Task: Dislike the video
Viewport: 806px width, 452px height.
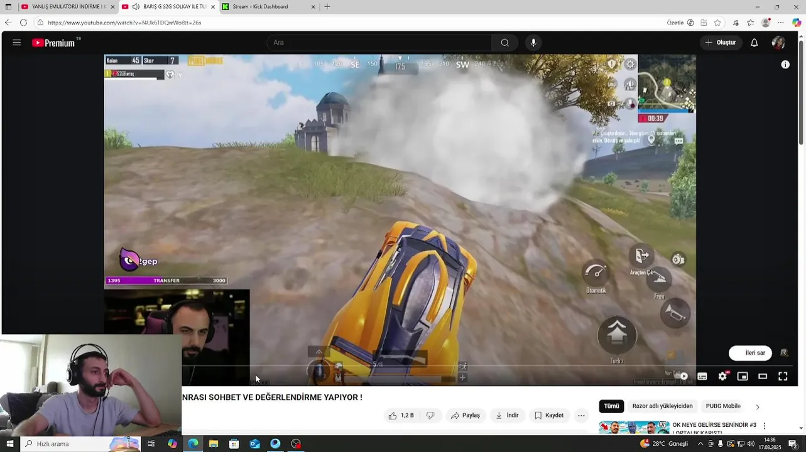Action: coord(430,416)
